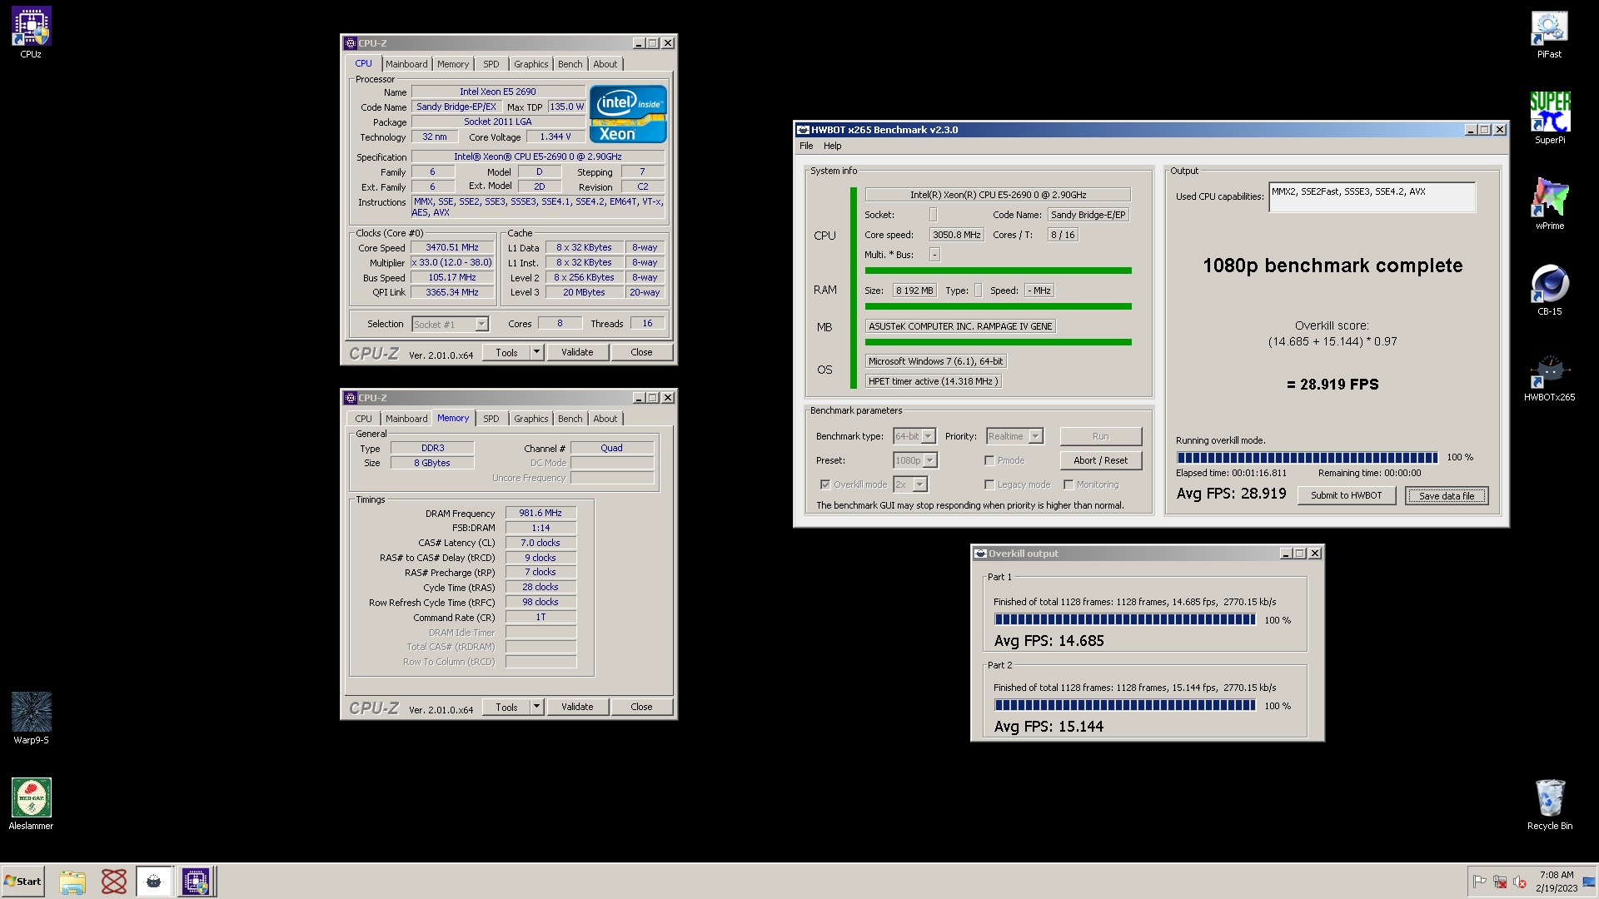
Task: Open the Warp9-S desktop icon
Action: point(31,718)
